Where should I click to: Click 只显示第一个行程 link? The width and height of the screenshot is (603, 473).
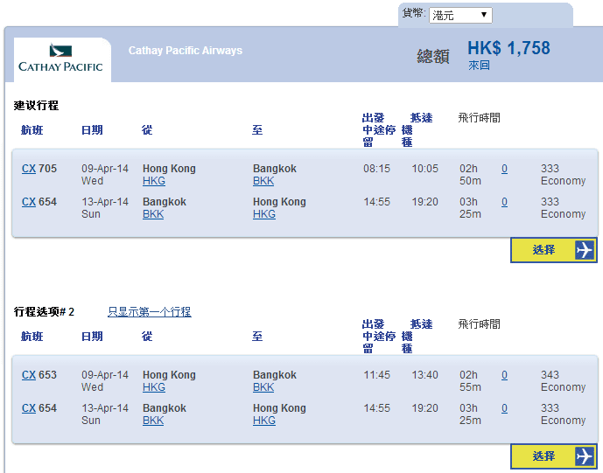point(149,312)
